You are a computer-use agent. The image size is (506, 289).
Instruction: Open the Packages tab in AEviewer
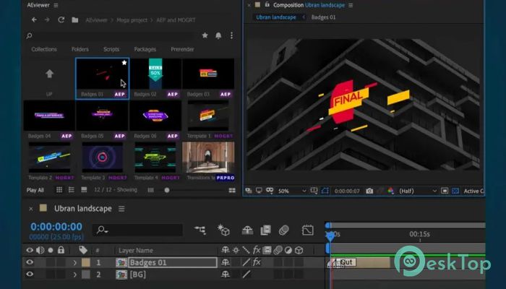coord(145,49)
